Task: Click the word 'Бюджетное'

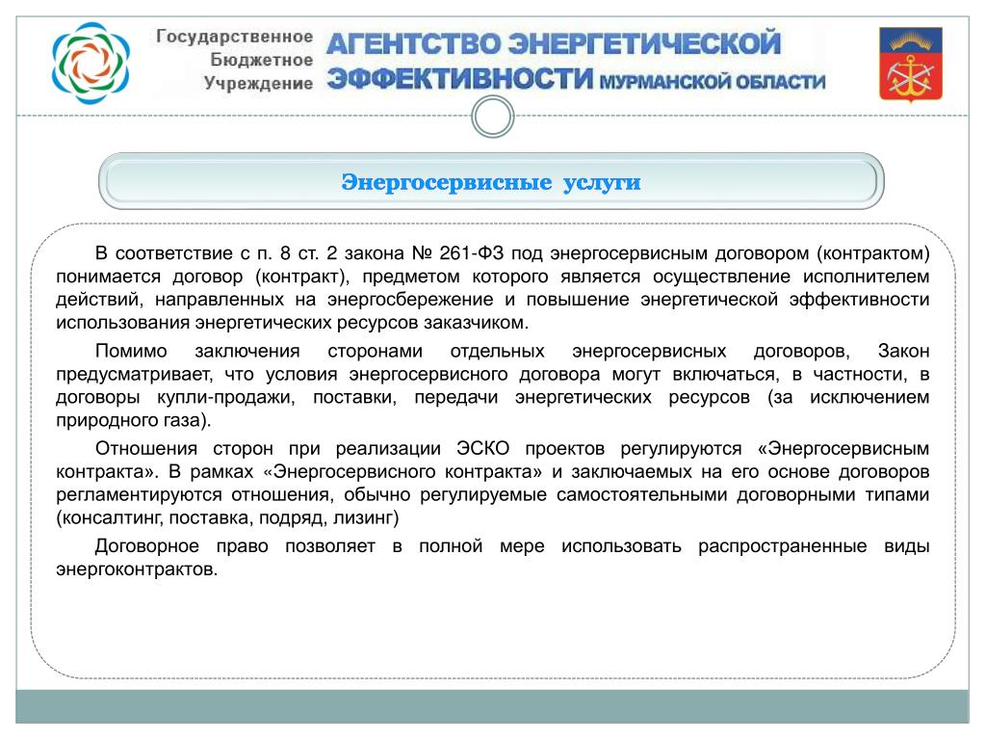Action: (x=261, y=60)
